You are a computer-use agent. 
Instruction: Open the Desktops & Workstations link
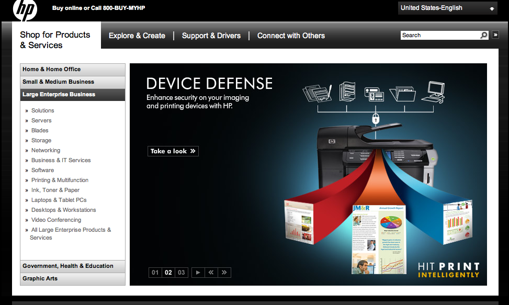click(x=64, y=210)
